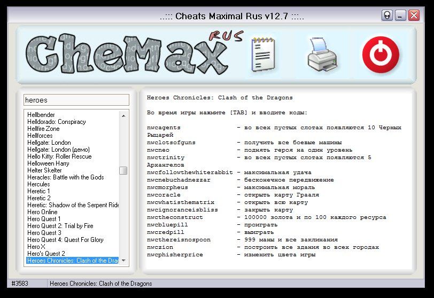Click the cheat code nwcmorpheus
The image size is (434, 298).
167,187
